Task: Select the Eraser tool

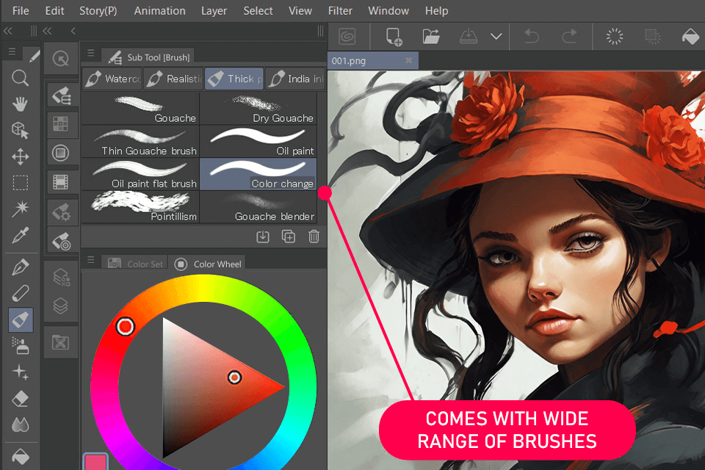Action: pyautogui.click(x=21, y=399)
